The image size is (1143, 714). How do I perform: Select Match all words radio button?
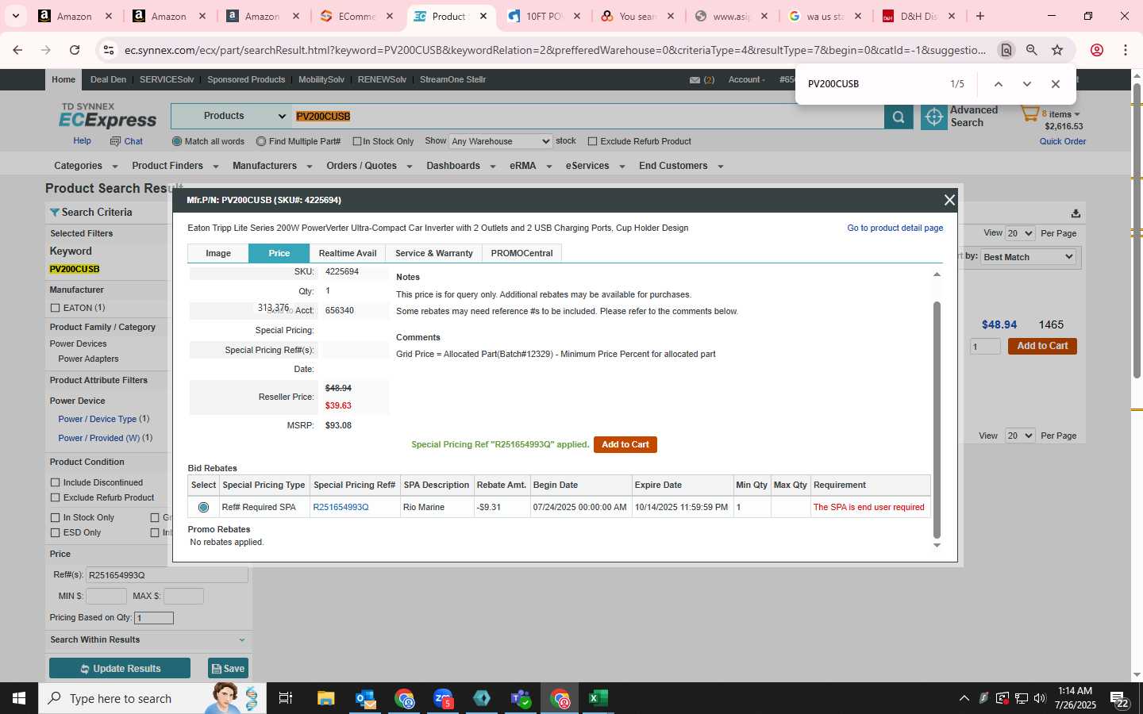(x=177, y=141)
